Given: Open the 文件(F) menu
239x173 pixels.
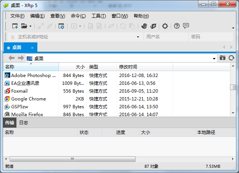Looking at the screenshot, I should point(17,16).
